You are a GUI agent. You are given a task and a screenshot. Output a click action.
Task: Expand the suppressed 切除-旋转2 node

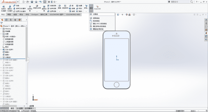tap(1, 68)
